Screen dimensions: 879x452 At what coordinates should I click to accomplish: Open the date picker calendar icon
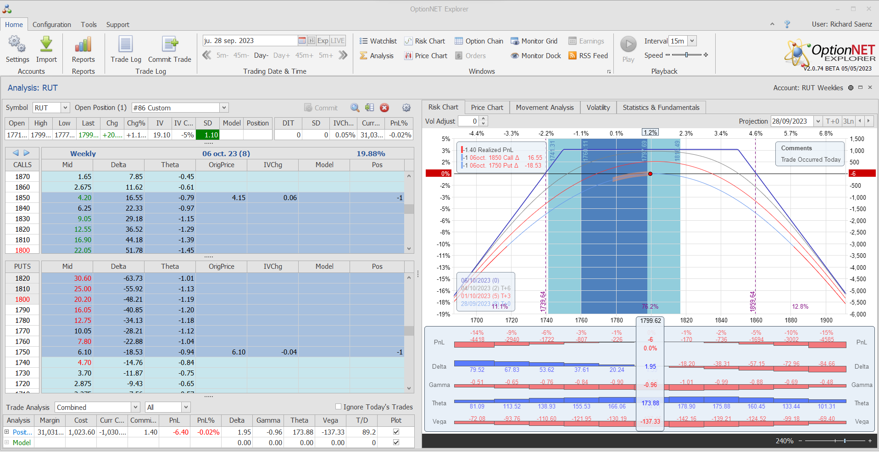click(302, 41)
